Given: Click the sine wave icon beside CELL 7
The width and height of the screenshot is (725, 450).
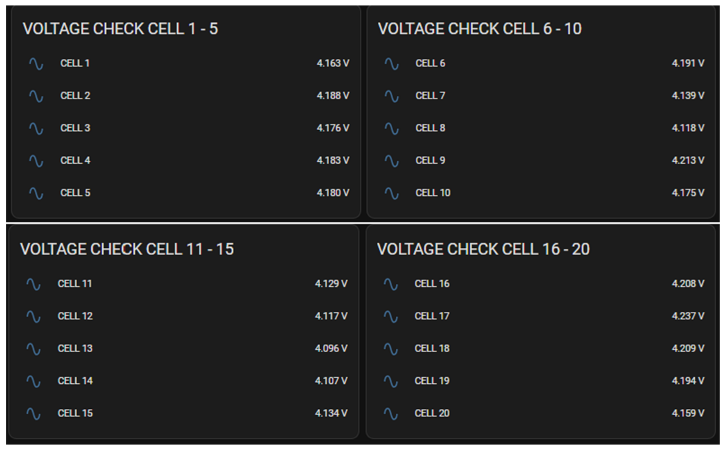Looking at the screenshot, I should coord(391,96).
